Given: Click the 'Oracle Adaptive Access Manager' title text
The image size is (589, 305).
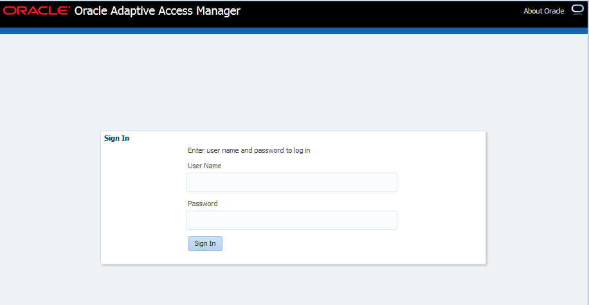Looking at the screenshot, I should point(158,12).
